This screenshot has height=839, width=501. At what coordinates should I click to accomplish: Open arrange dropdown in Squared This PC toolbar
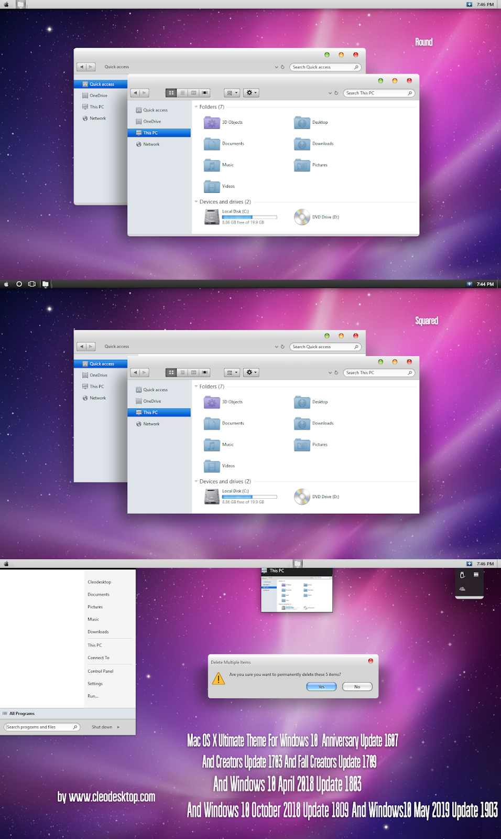[x=232, y=372]
